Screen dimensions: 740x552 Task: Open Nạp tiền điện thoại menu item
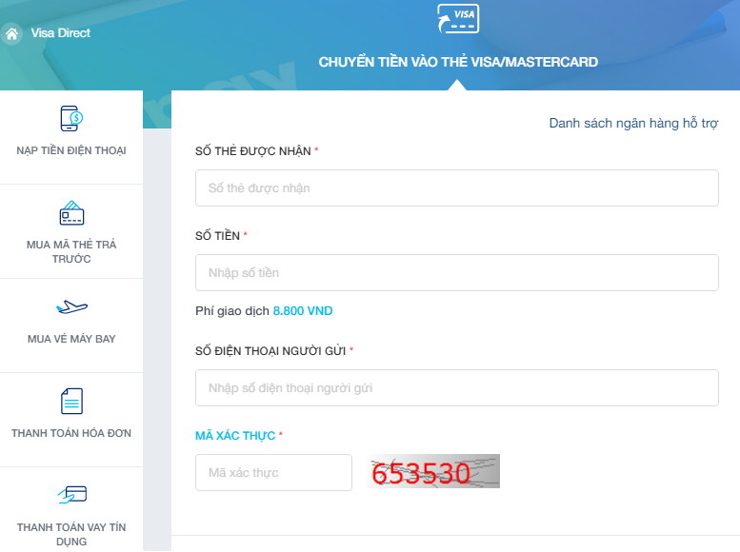pos(71,150)
